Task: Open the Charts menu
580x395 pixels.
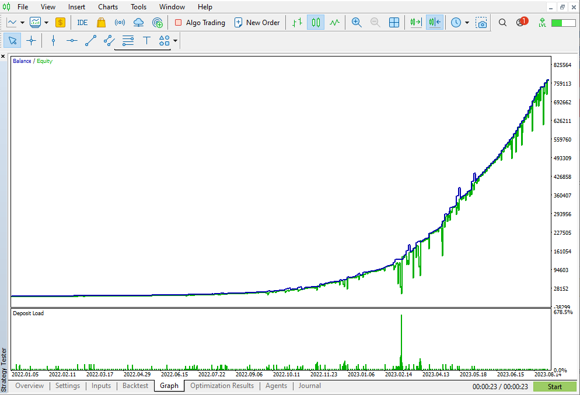Action: [108, 7]
